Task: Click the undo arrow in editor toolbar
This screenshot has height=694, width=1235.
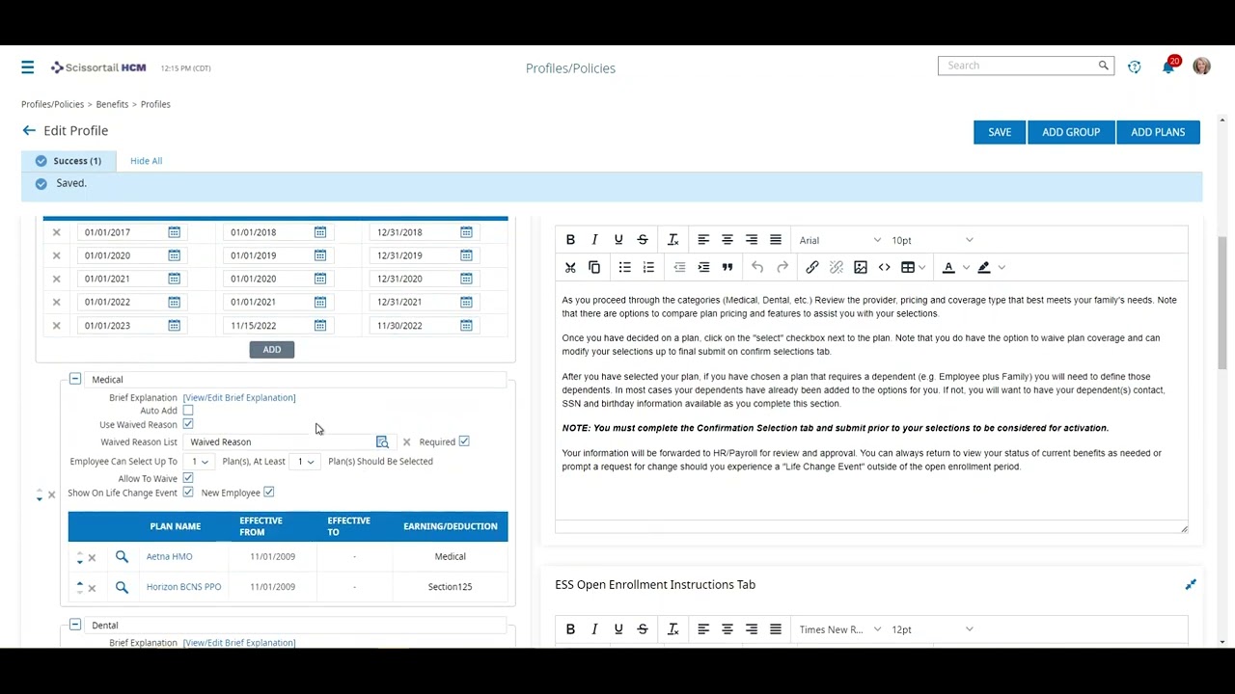Action: [x=757, y=267]
